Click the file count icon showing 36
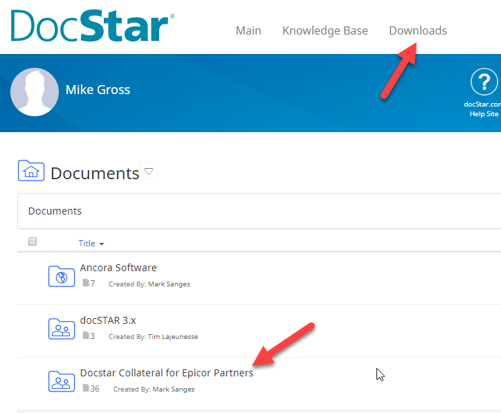Image resolution: width=501 pixels, height=413 pixels. click(x=86, y=388)
